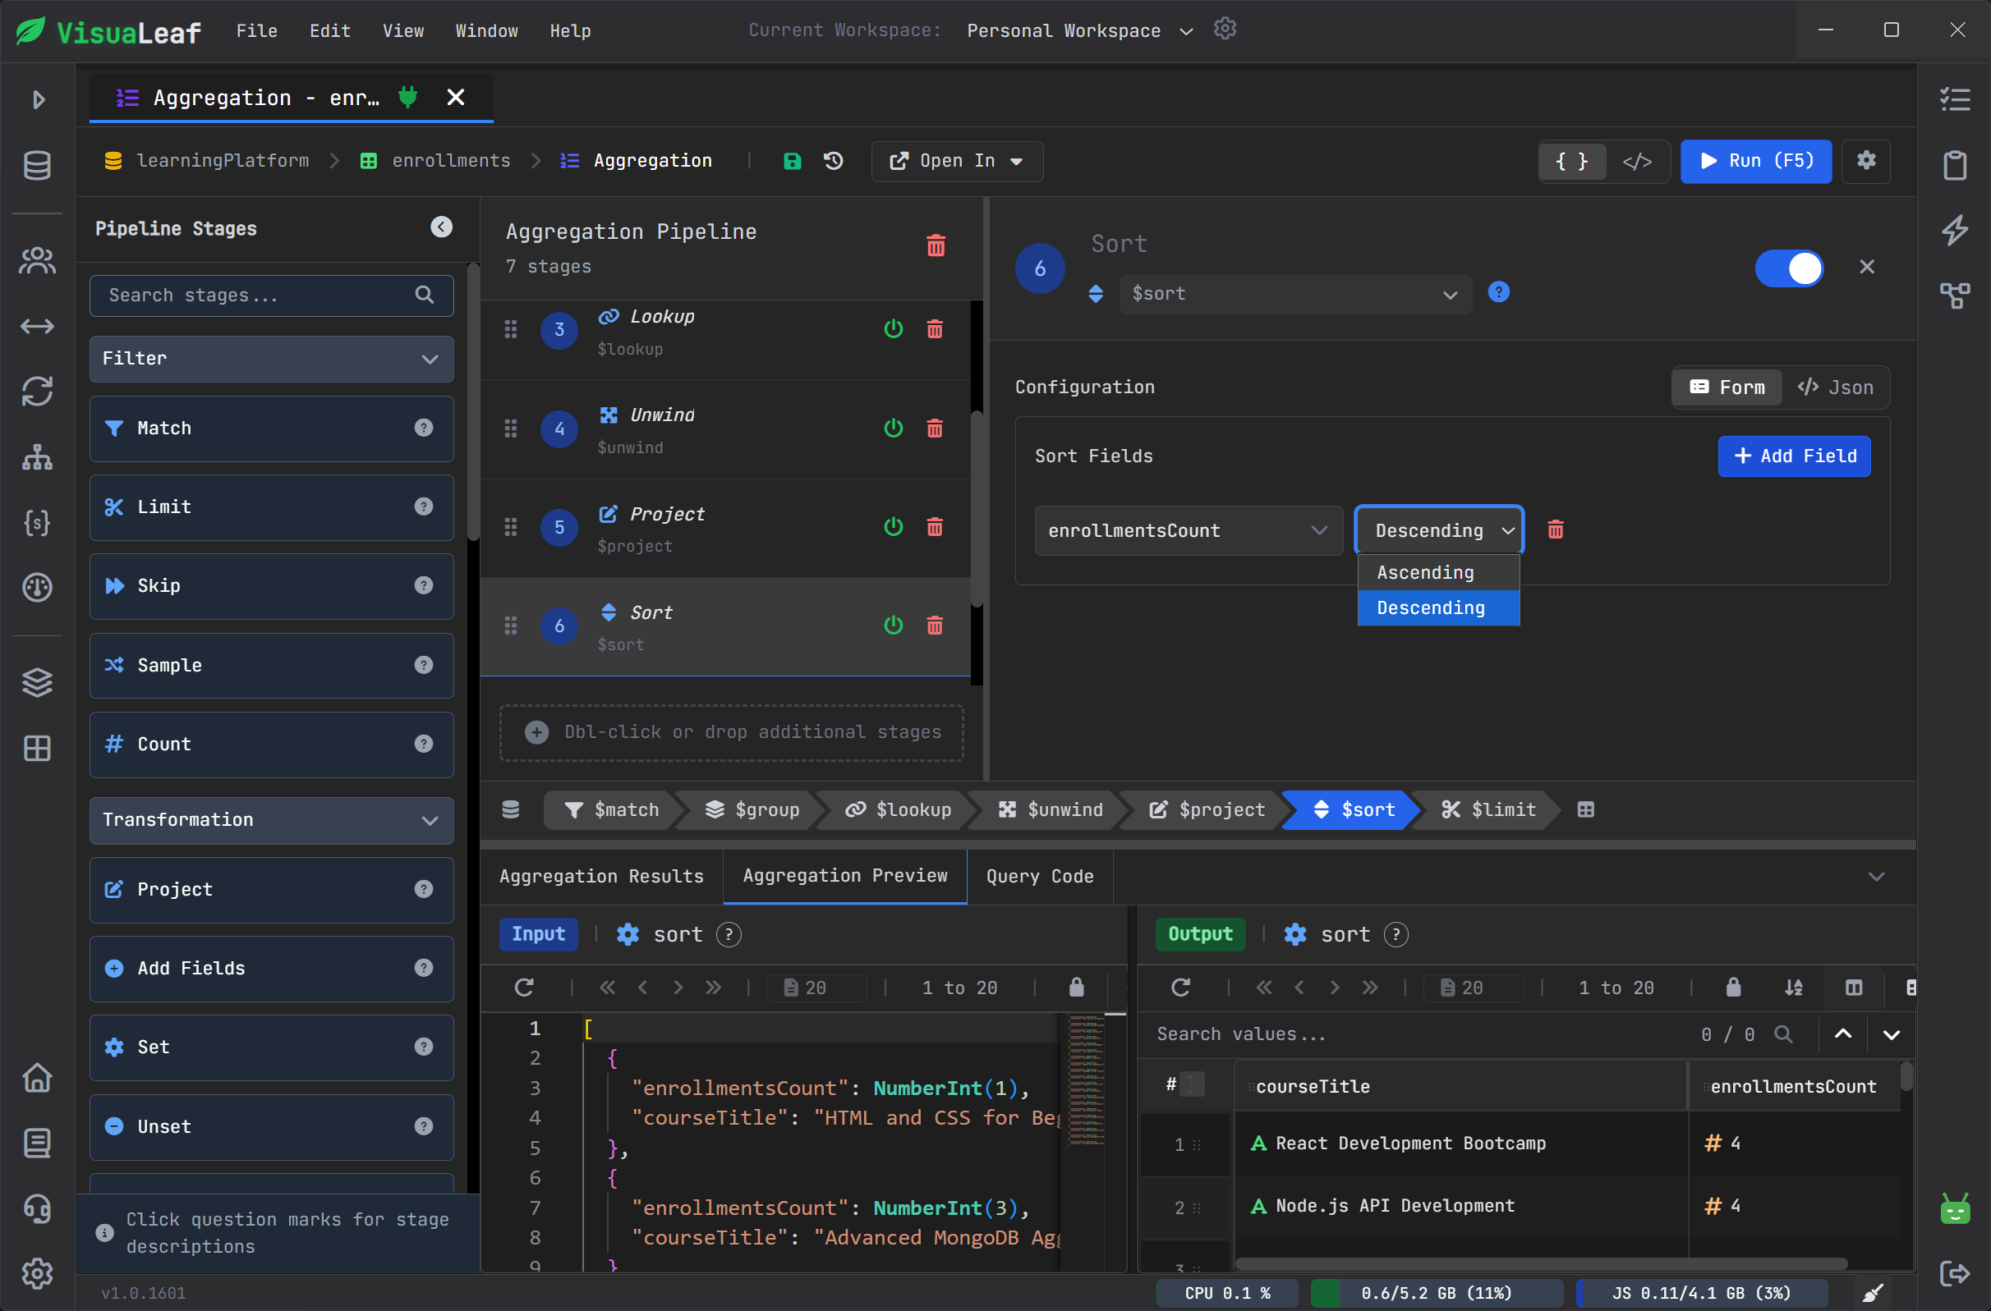
Task: Delete the entire aggregation pipeline
Action: click(936, 245)
